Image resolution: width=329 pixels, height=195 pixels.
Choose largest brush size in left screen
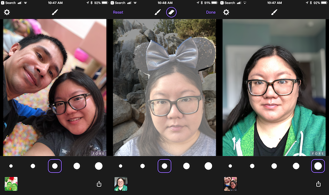tap(99, 166)
